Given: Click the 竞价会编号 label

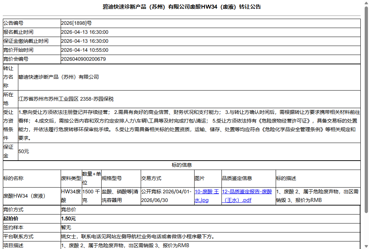Looking at the screenshot, I should [x=16, y=59].
